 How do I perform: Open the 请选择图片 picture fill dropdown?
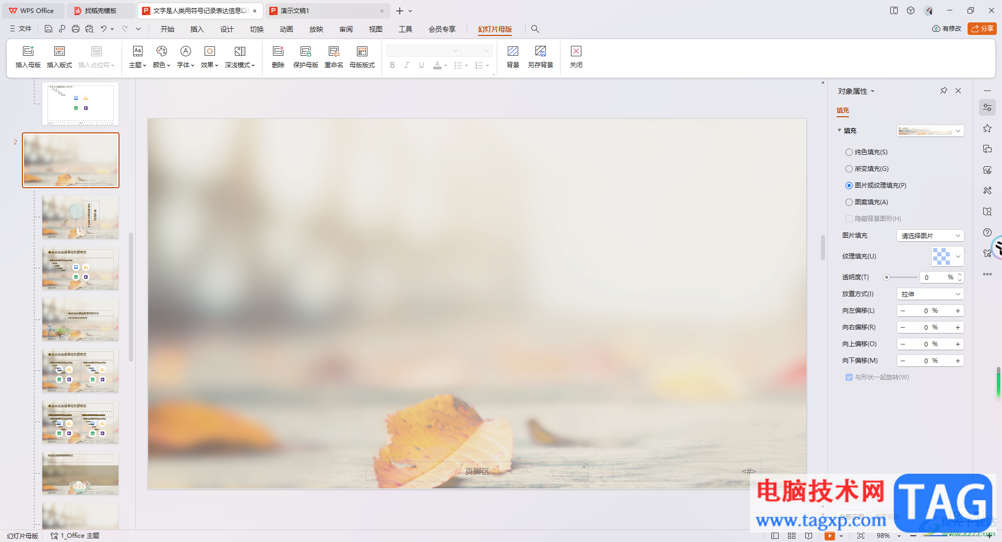click(930, 236)
